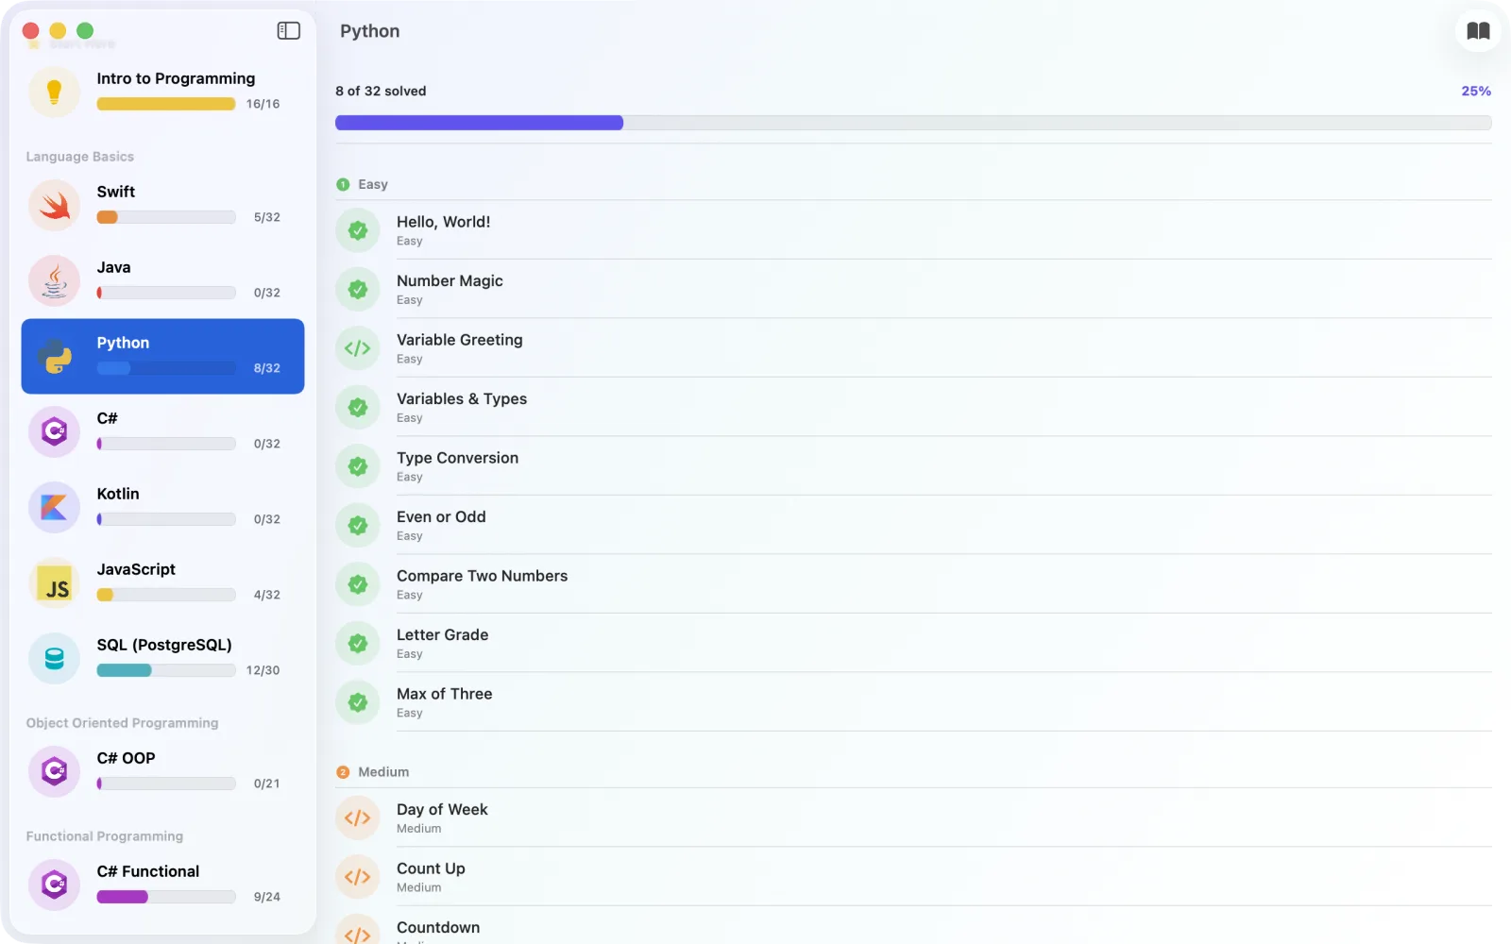This screenshot has width=1511, height=944.
Task: Click the C# Functional logo icon
Action: pyautogui.click(x=54, y=885)
